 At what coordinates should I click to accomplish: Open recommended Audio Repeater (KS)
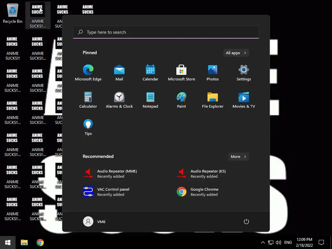coord(201,174)
